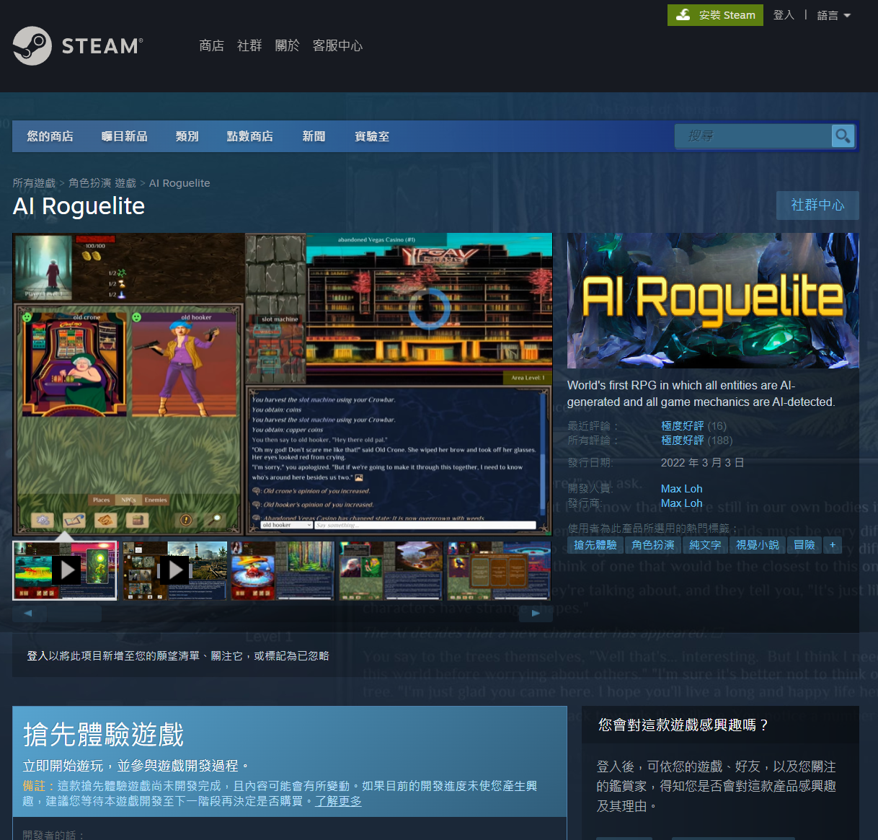The height and width of the screenshot is (840, 878).
Task: Click the 社群中心 button
Action: (817, 205)
